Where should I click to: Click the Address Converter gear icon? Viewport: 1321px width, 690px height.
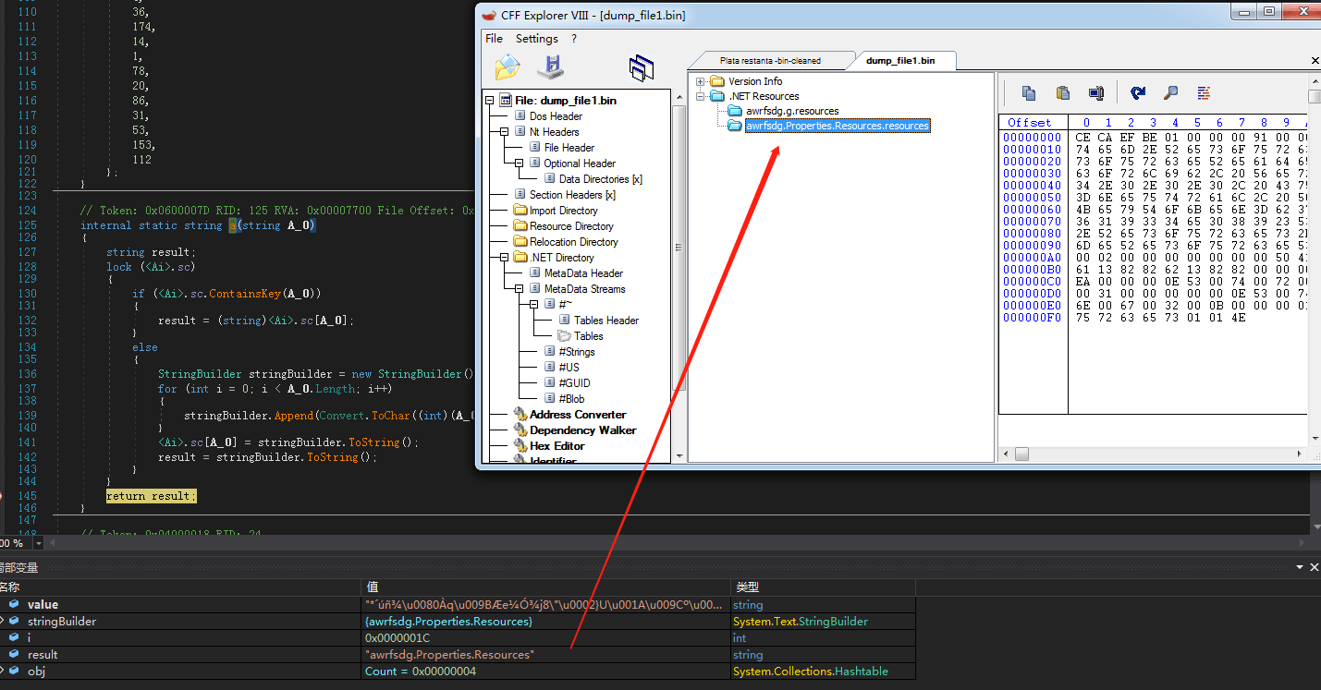click(x=520, y=415)
